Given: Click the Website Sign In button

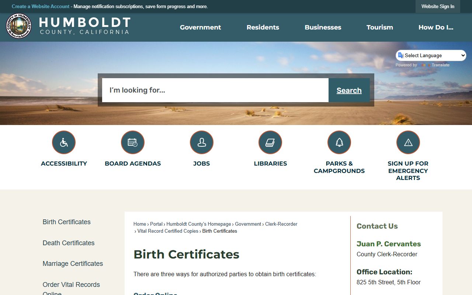Looking at the screenshot, I should [x=438, y=6].
